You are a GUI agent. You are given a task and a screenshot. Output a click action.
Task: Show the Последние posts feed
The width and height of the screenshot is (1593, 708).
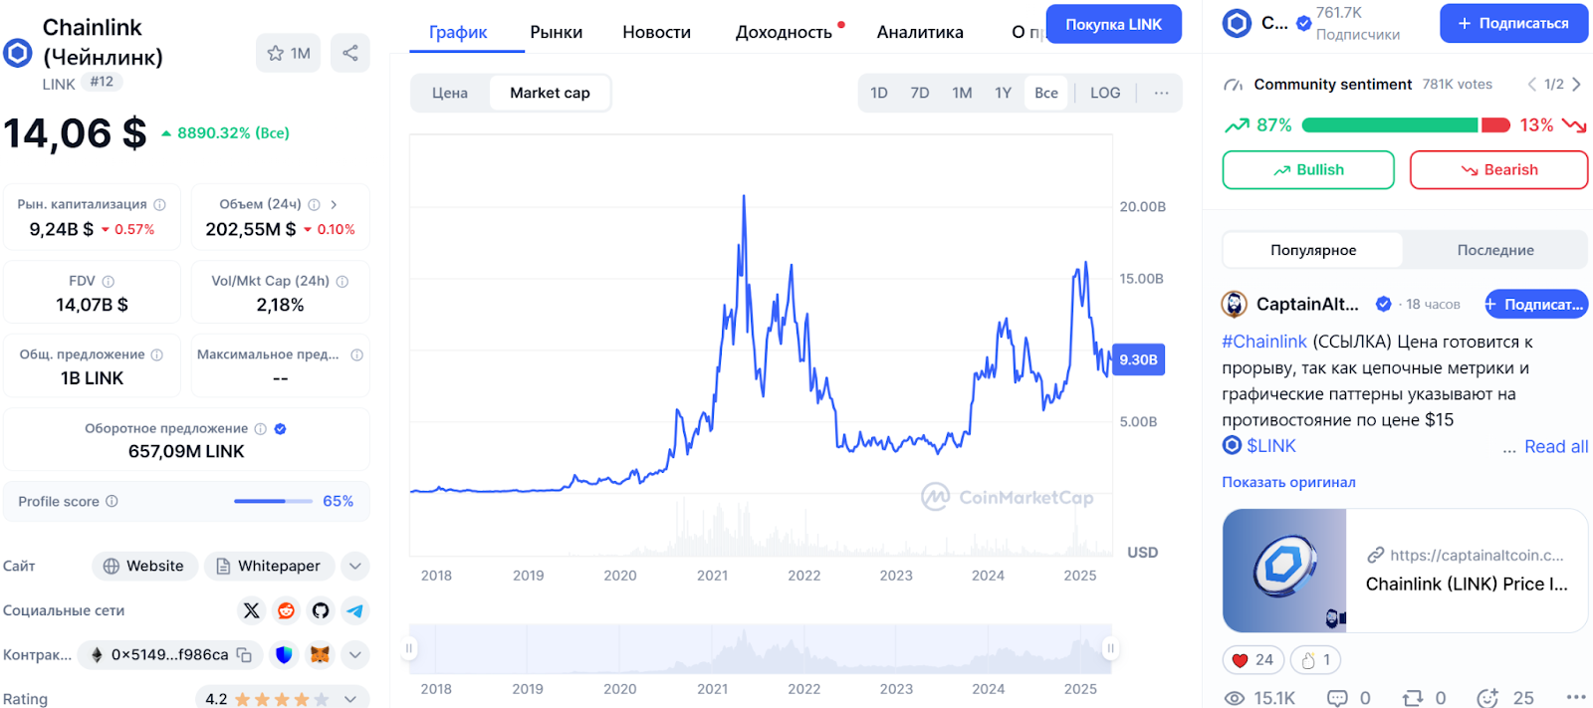pyautogui.click(x=1495, y=250)
